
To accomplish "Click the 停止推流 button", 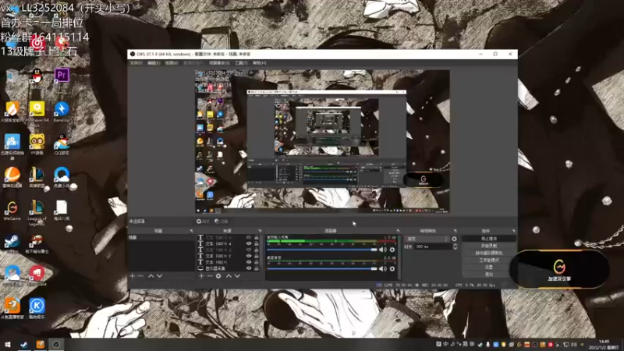I will 489,239.
